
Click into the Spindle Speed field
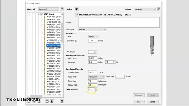click(x=93, y=73)
